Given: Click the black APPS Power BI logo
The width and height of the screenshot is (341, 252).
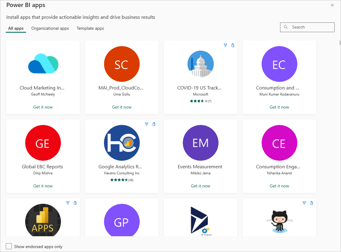Looking at the screenshot, I should pos(43,220).
